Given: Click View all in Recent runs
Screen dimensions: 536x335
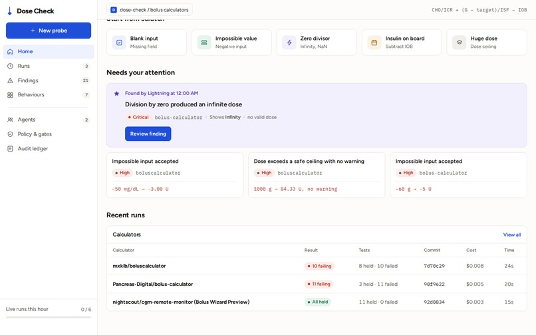Looking at the screenshot, I should [x=512, y=235].
